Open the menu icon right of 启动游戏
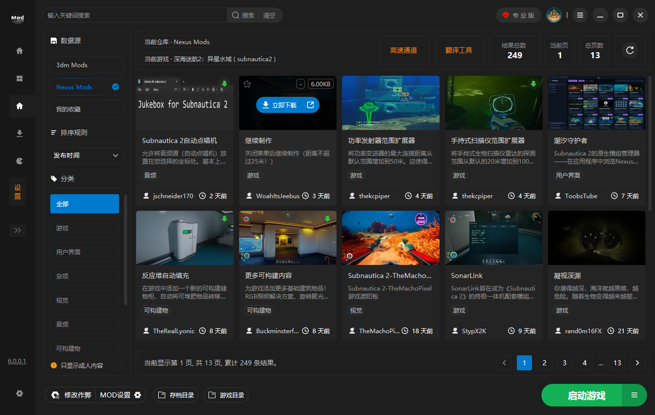655x415 pixels. pyautogui.click(x=634, y=395)
